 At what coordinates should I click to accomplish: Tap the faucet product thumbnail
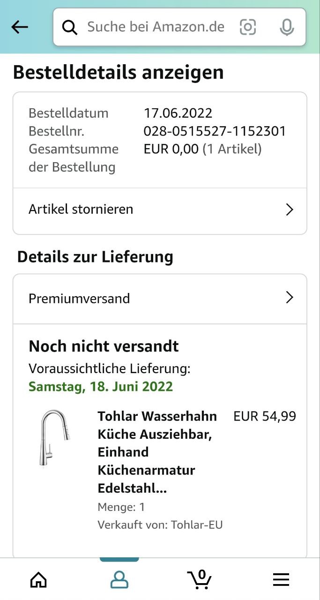tap(54, 438)
